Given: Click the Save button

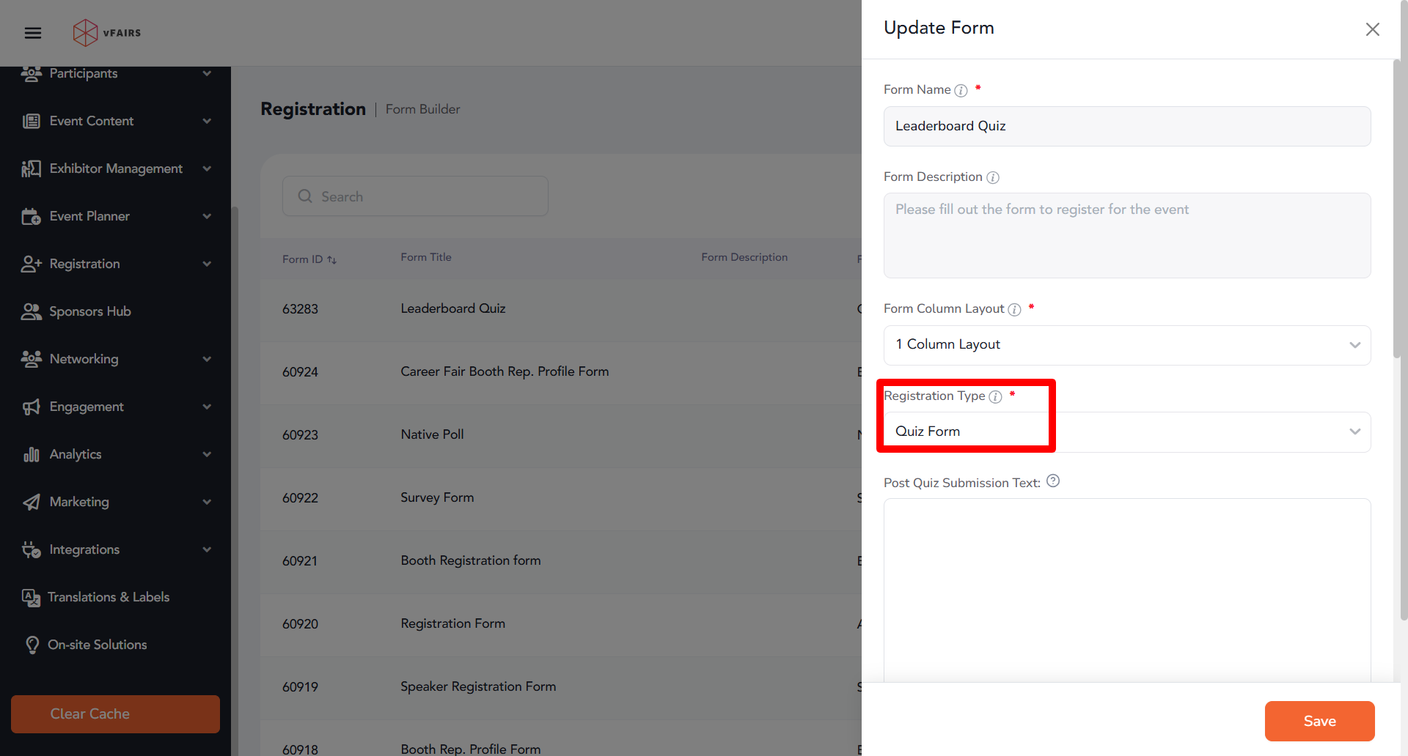Looking at the screenshot, I should (1319, 721).
